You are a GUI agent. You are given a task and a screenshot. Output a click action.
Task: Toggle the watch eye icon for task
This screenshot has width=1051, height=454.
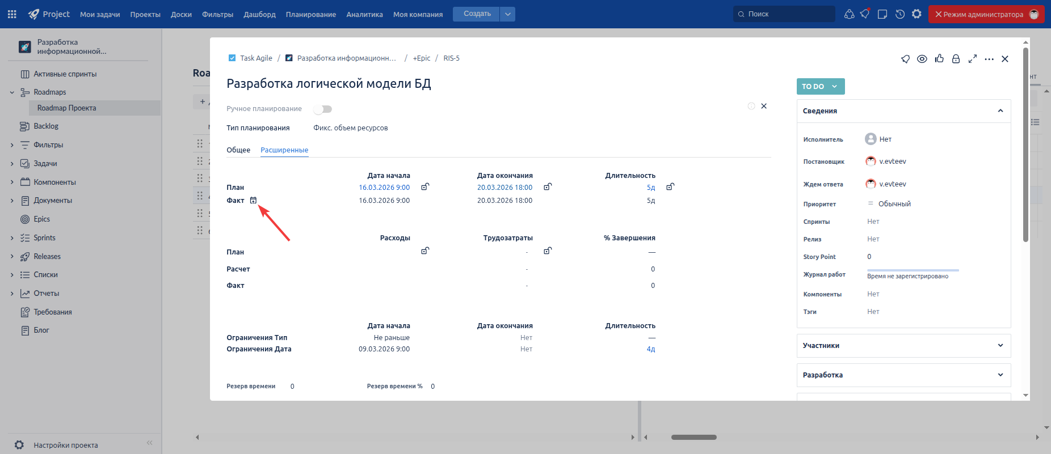pyautogui.click(x=922, y=59)
